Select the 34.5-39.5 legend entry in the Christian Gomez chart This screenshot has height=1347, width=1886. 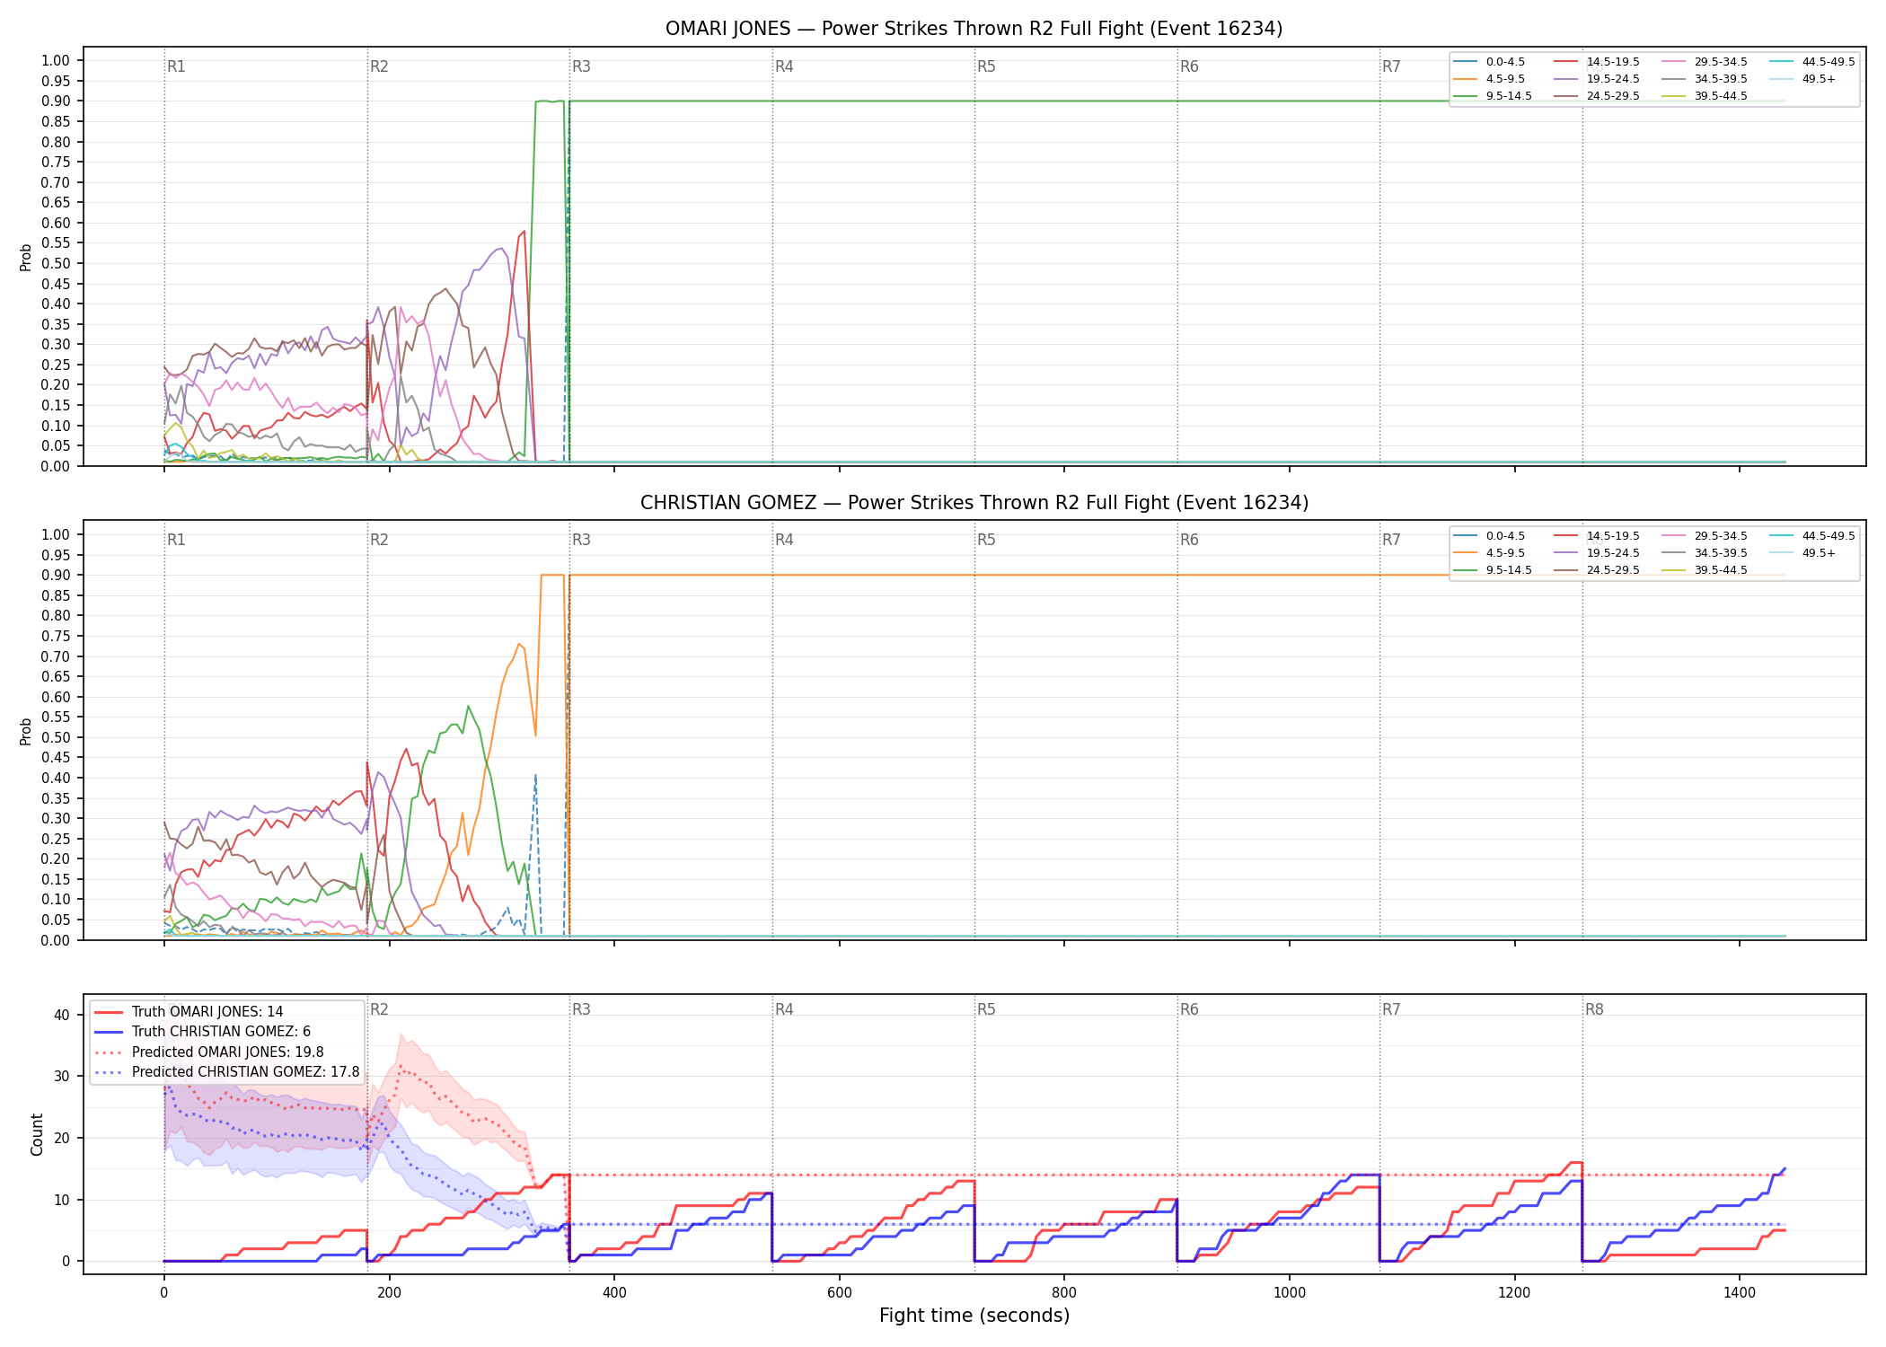tap(1705, 553)
